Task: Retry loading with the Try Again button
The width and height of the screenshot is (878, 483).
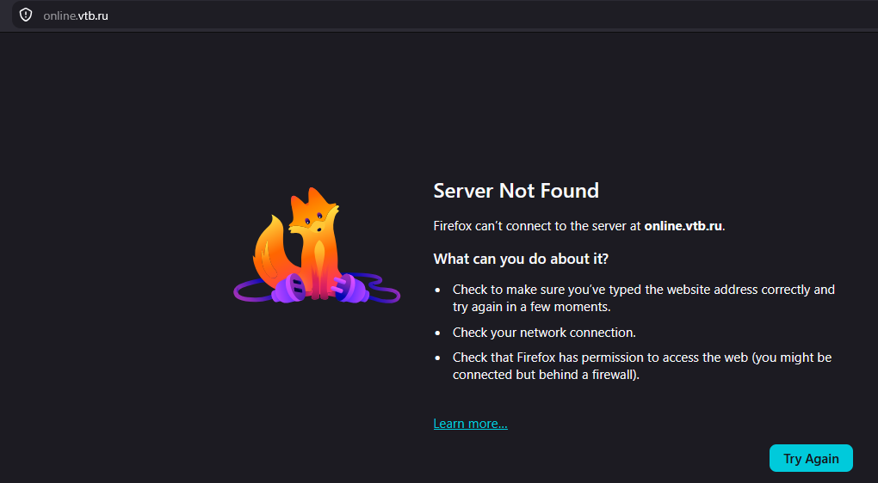Action: 811,458
